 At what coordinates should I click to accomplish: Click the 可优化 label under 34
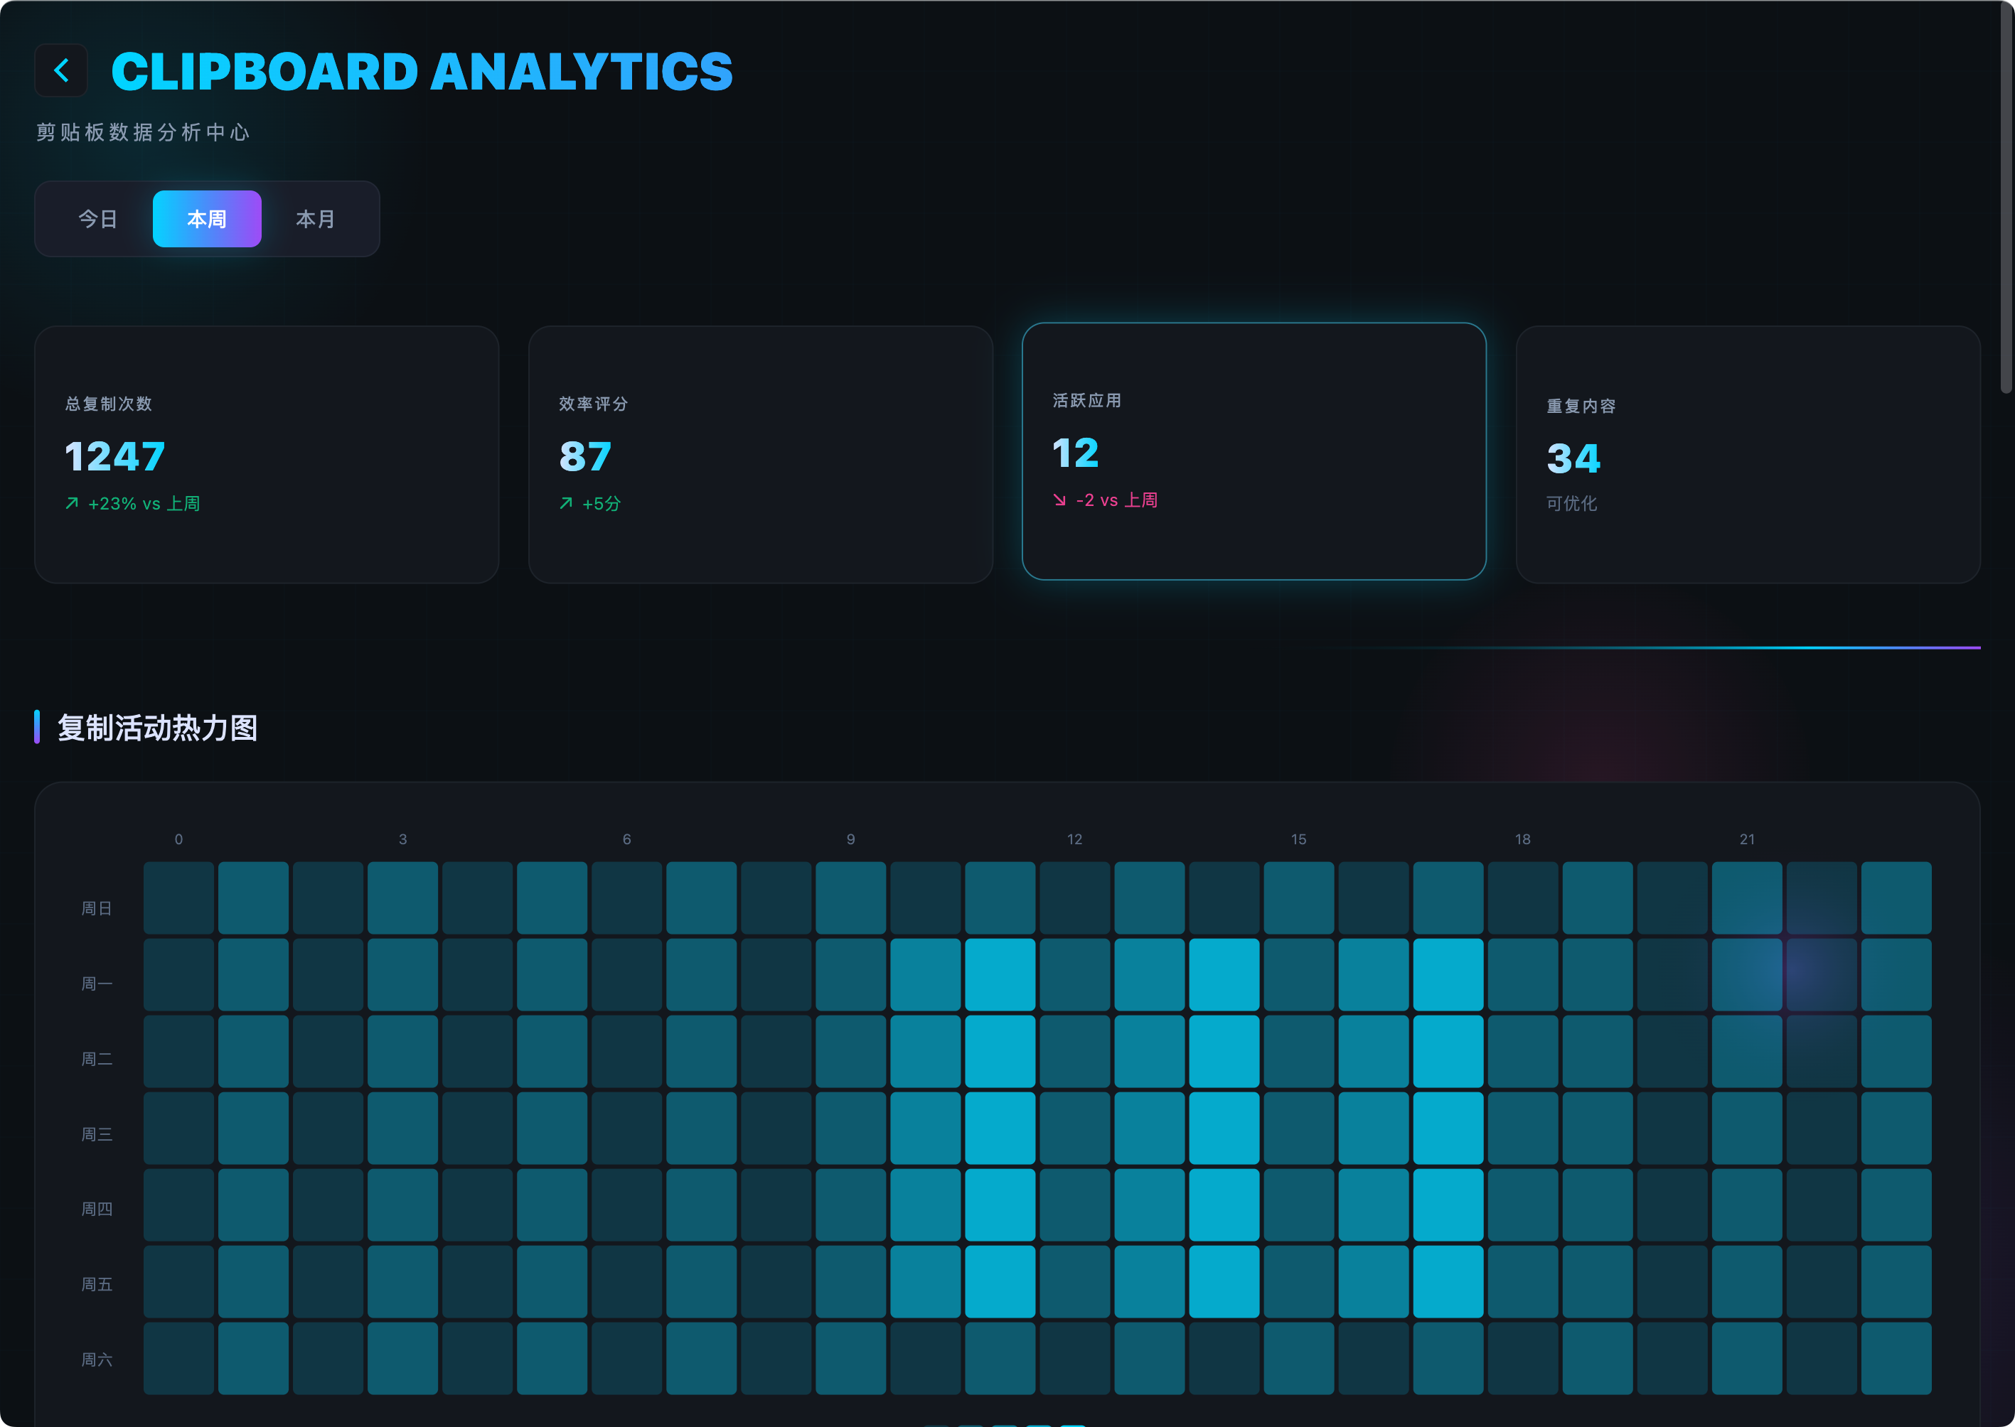coord(1572,503)
